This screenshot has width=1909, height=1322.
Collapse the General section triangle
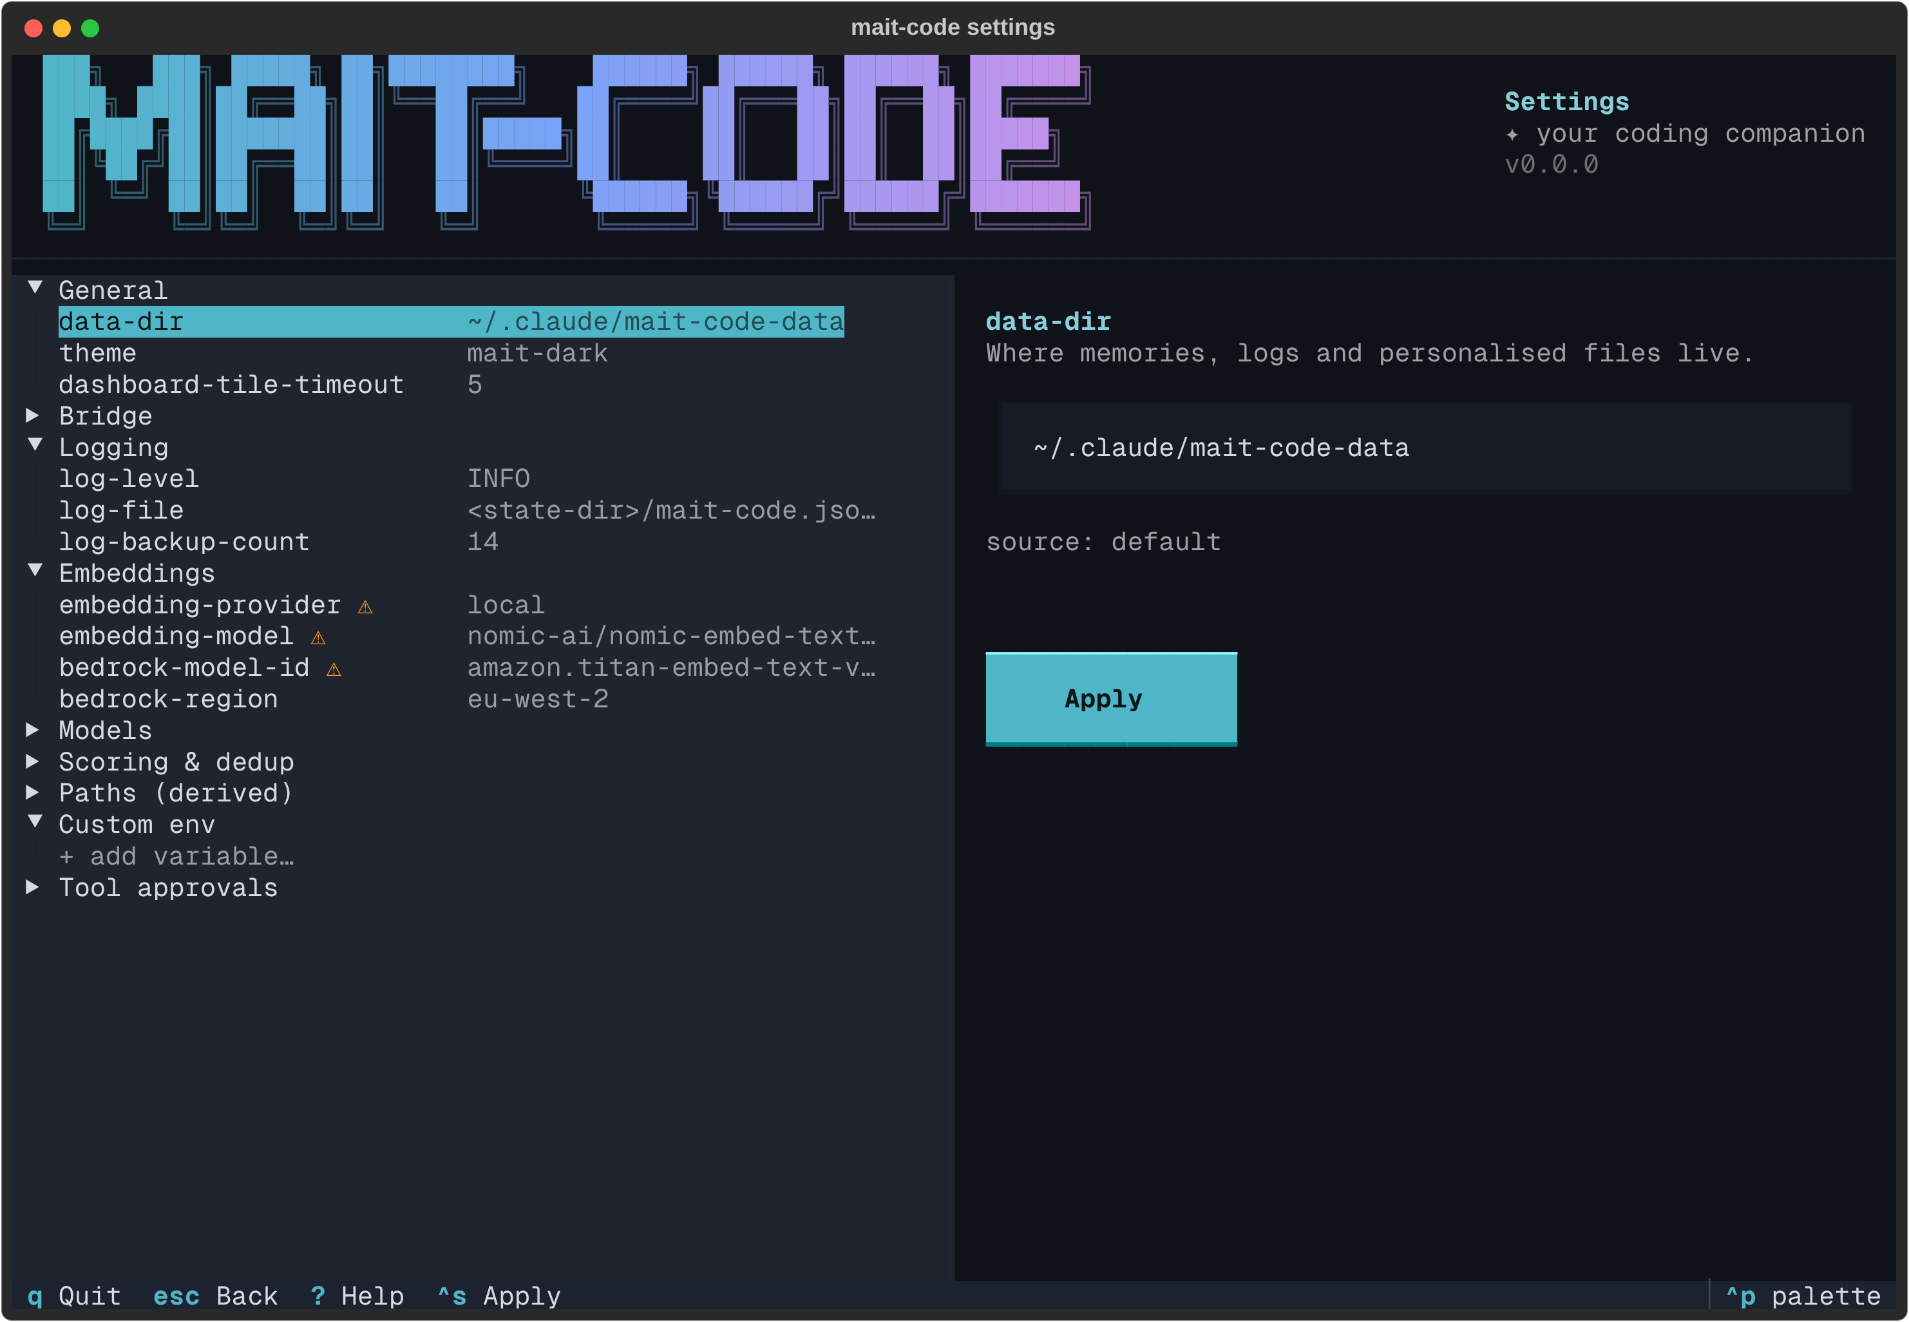point(35,288)
